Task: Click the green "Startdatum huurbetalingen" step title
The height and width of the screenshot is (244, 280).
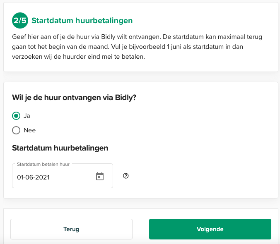Action: point(82,21)
